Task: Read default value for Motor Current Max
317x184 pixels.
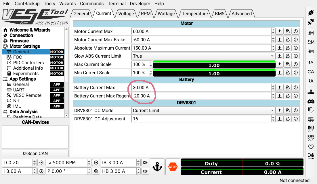Action: [x=287, y=32]
